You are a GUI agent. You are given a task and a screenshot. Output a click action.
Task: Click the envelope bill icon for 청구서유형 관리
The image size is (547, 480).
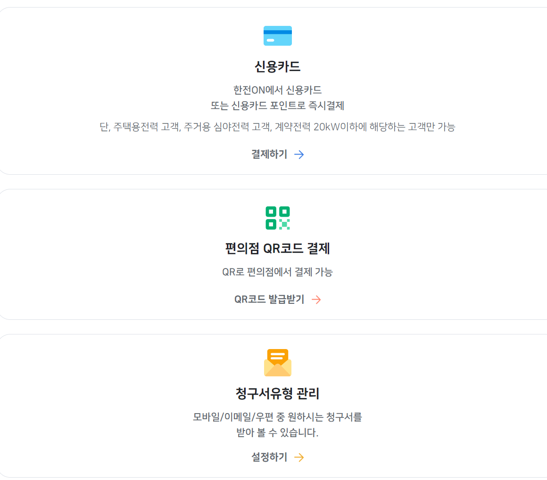pos(278,363)
